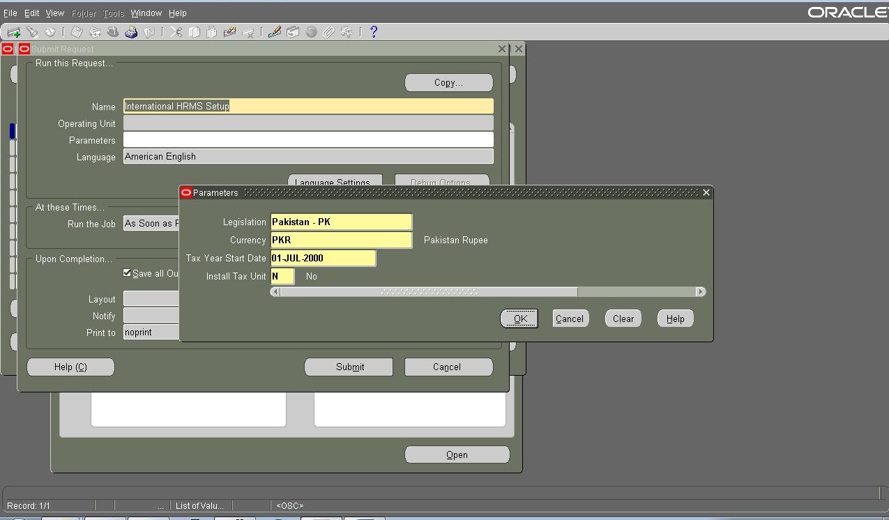Click the Install Tax Unit input field

point(282,276)
